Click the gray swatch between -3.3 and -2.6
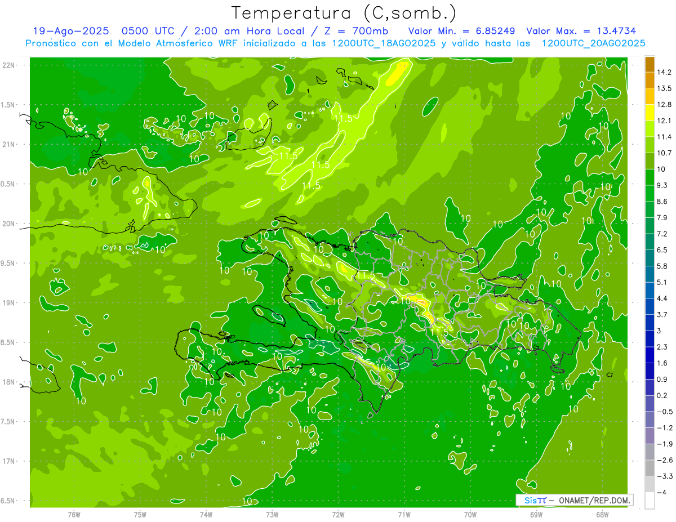This screenshot has width=676, height=522. [x=650, y=468]
